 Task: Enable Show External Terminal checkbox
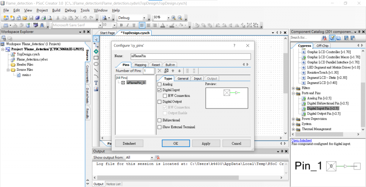tap(159, 127)
